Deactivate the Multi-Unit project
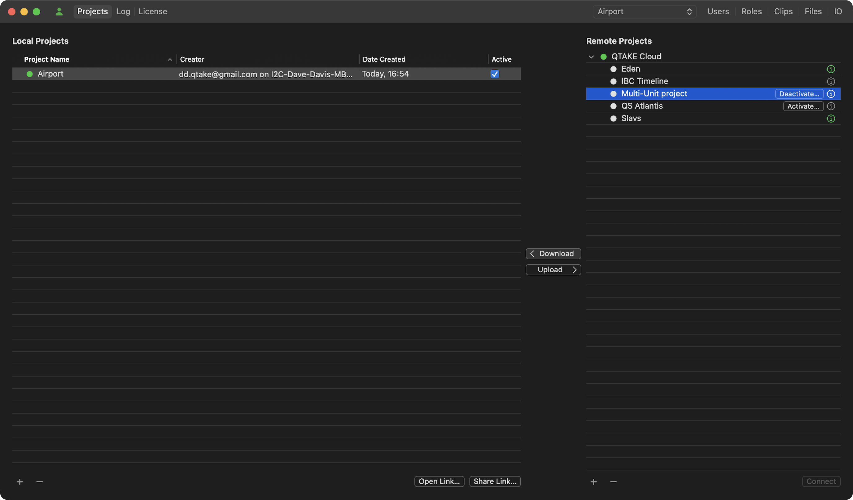The width and height of the screenshot is (853, 500). tap(799, 94)
